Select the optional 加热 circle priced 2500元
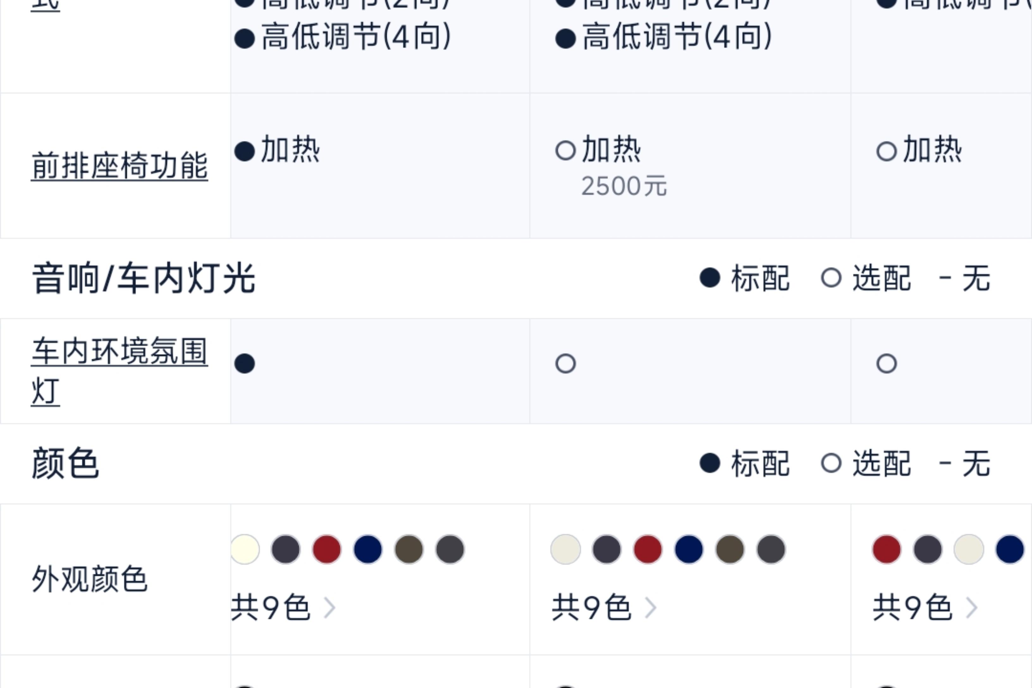Image resolution: width=1032 pixels, height=688 pixels. 566,151
